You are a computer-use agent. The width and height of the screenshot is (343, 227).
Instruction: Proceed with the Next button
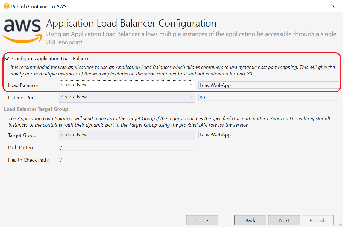tap(284, 220)
